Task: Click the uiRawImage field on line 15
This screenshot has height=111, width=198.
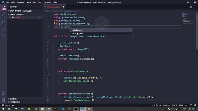Action: (x=87, y=59)
